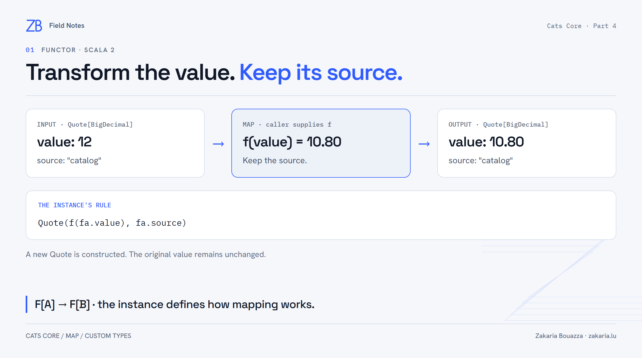Click 'Keep the source.' in MAP card
The image size is (642, 358).
[x=275, y=160]
